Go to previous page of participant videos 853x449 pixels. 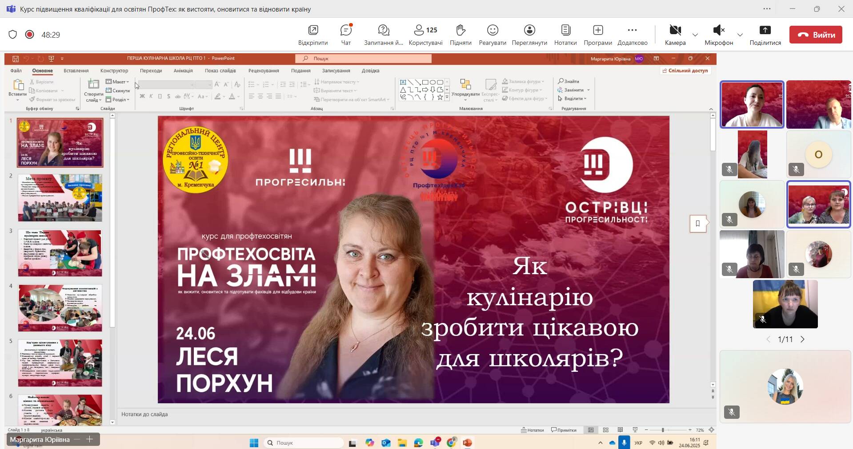[768, 339]
